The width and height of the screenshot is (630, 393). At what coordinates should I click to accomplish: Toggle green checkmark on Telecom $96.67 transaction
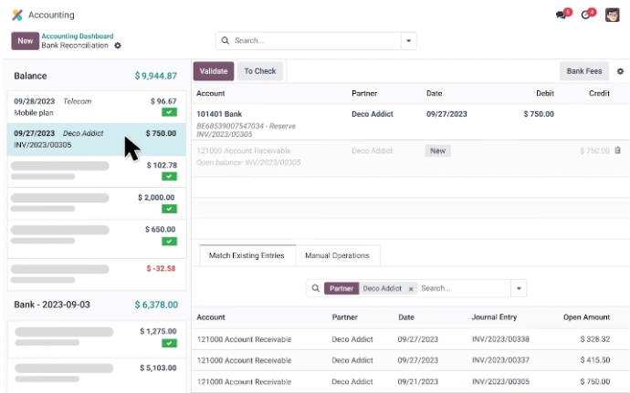click(169, 112)
